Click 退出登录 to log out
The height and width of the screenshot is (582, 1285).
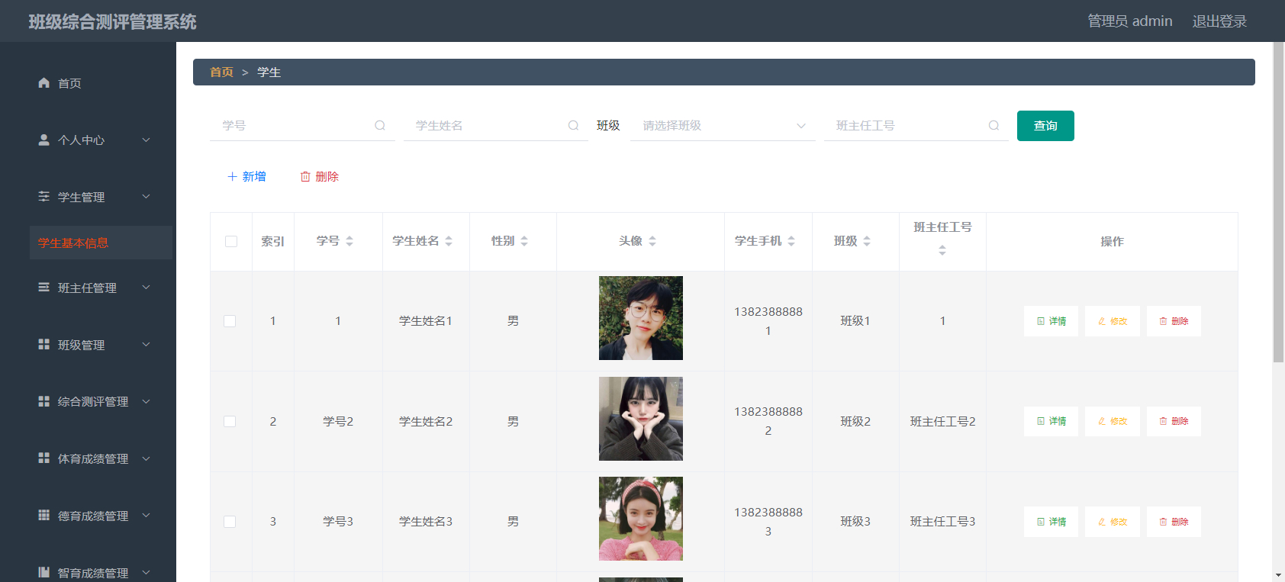point(1219,21)
